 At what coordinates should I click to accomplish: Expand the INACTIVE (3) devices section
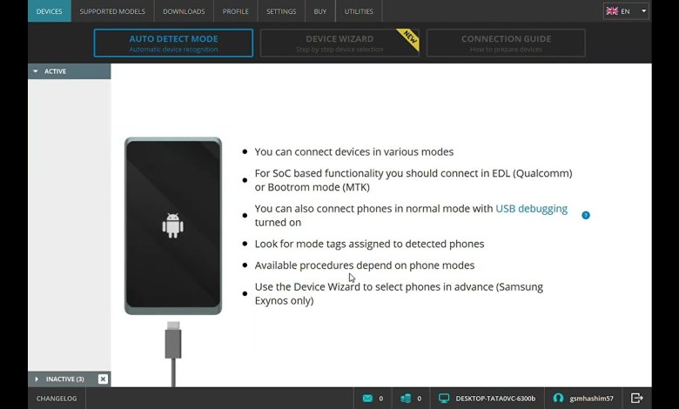[x=37, y=379]
